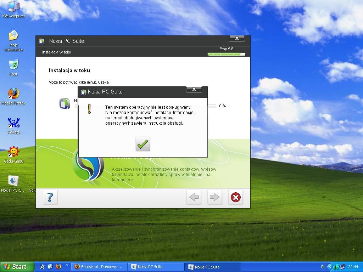Expand hidden tray icons with the arrow button
Screen dimensions: 363x272
click(330, 267)
